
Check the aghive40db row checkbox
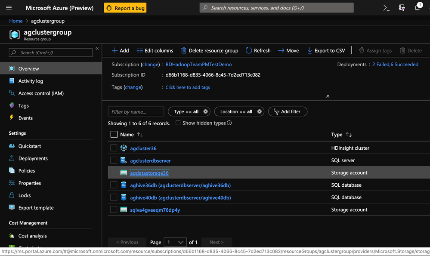(x=114, y=197)
